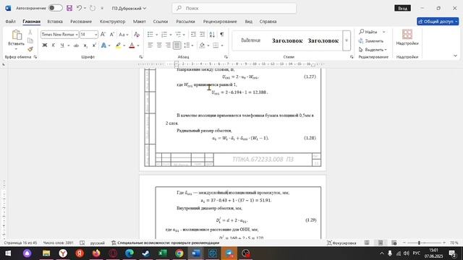Click the Выделить select button
Screen dimensions: 463x260
click(x=373, y=50)
